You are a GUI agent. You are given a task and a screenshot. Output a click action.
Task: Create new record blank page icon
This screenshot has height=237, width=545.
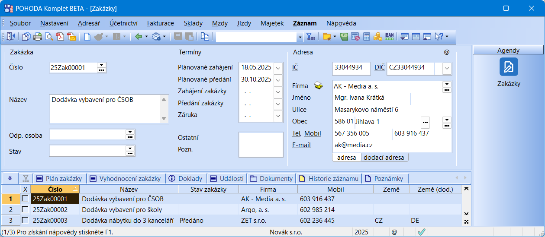point(87,37)
